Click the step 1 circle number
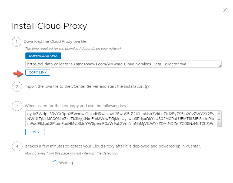 pyautogui.click(x=17, y=42)
